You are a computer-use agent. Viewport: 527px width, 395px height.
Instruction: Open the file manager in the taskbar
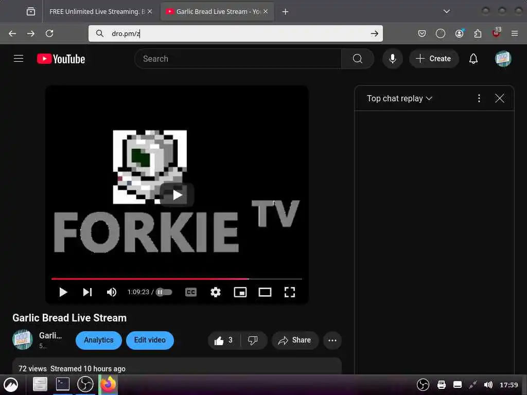coord(40,385)
